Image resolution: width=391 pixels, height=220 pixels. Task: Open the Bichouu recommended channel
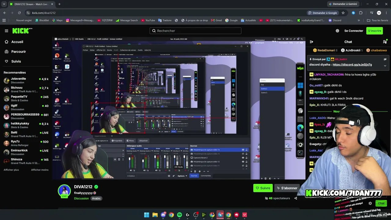point(26,90)
